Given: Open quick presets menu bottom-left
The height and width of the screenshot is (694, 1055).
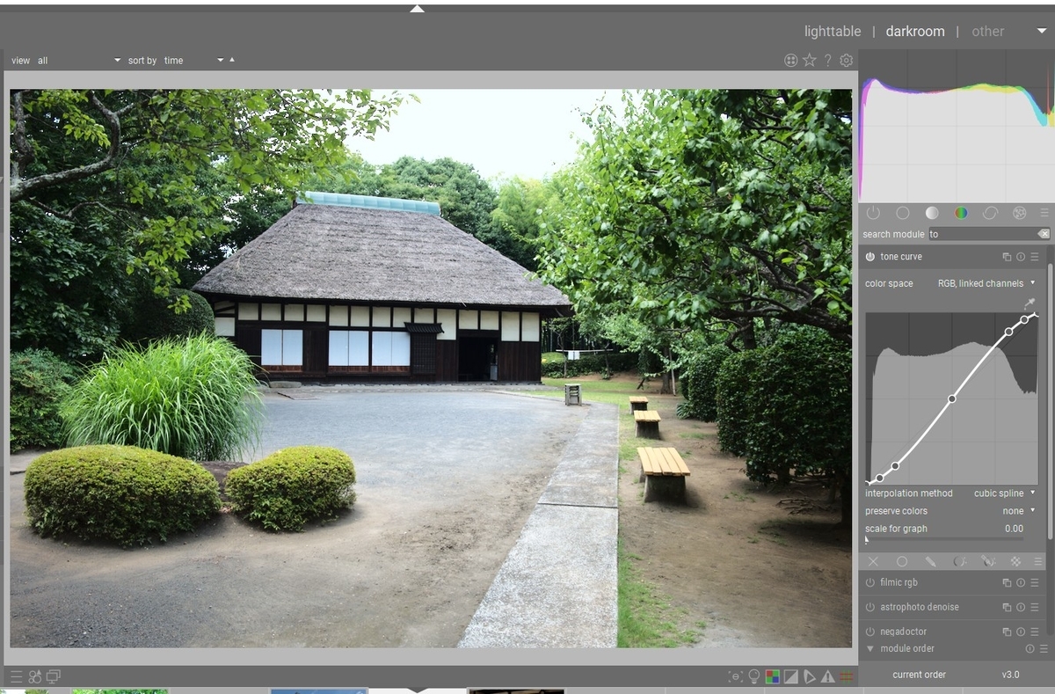Looking at the screenshot, I should [16, 676].
